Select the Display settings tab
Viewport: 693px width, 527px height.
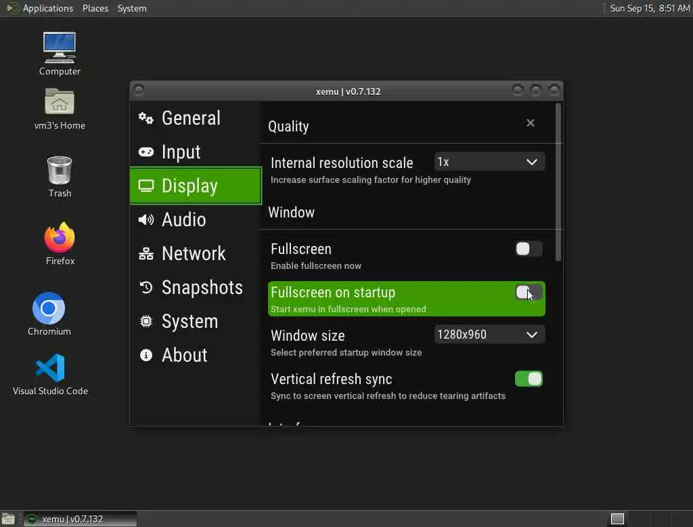pos(196,186)
